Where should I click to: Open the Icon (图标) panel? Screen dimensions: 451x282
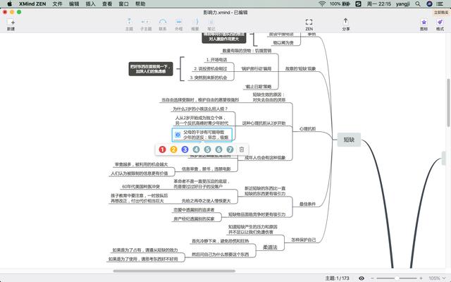click(x=424, y=25)
